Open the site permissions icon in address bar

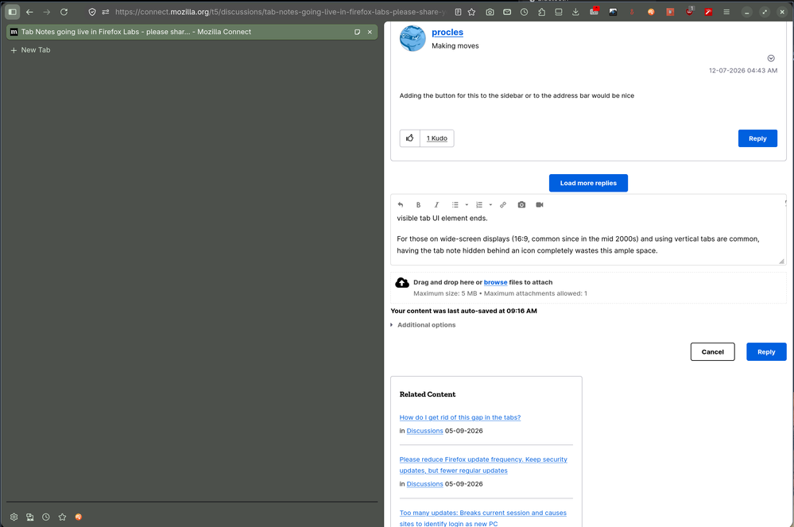tap(106, 12)
